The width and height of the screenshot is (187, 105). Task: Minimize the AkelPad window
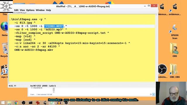[x=145, y=6]
